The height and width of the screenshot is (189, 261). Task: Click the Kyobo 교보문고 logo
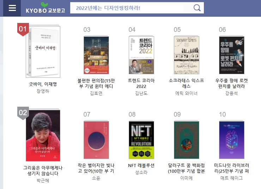(45, 8)
